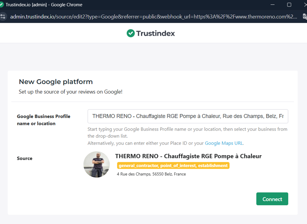Screen dimensions: 307x224
Task: Click 'Google Business Profile name or location' label
Action: 44,120
